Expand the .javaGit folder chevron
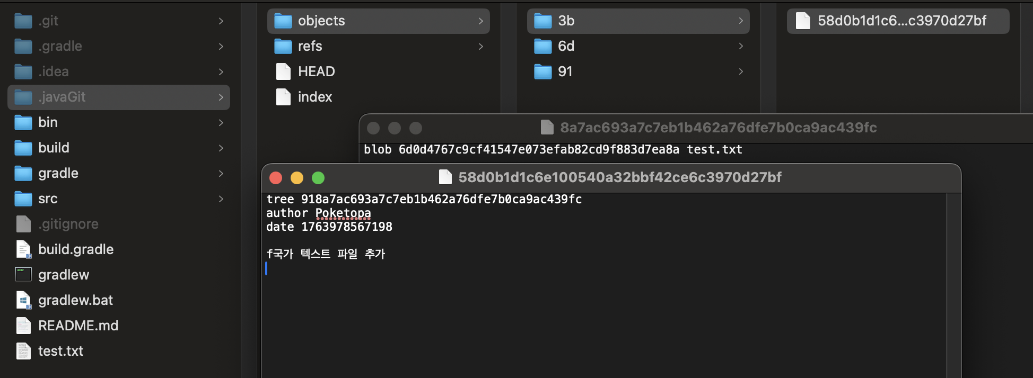Image resolution: width=1033 pixels, height=378 pixels. (221, 97)
